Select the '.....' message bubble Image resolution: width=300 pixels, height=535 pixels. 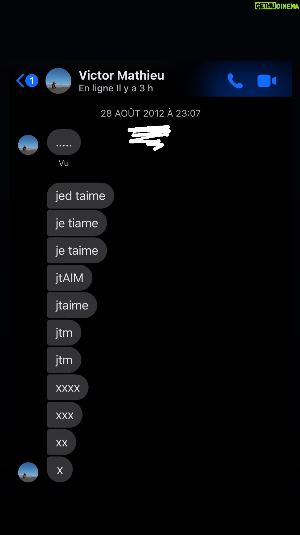(x=64, y=142)
